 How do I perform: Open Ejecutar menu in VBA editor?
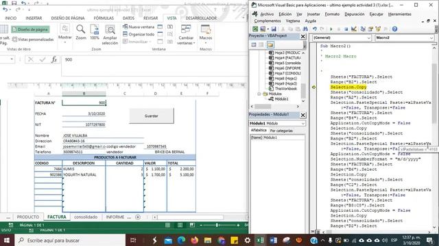[x=376, y=14]
